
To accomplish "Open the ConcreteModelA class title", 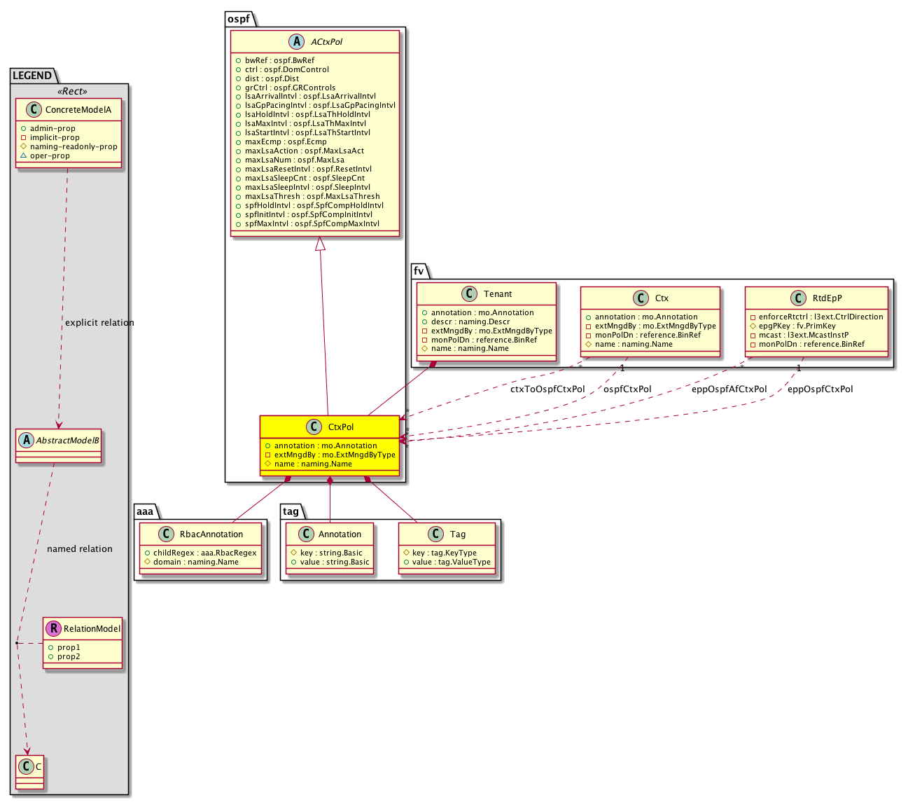I will coord(78,110).
